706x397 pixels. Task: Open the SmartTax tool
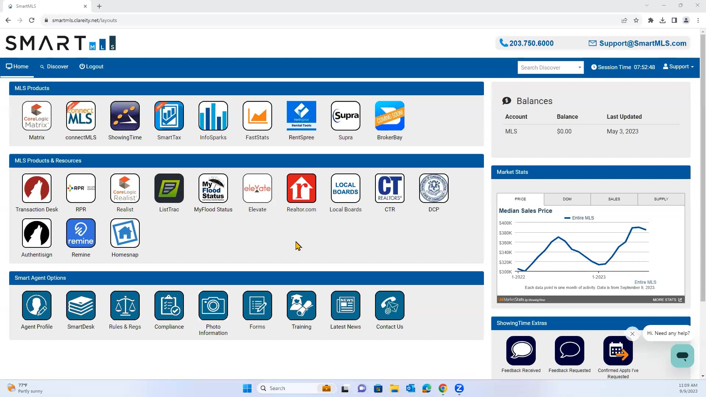click(169, 116)
